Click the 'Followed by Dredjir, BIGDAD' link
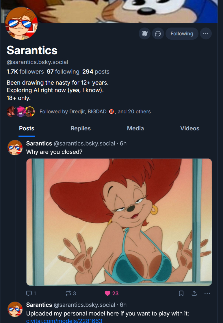Viewport: 223px width, 323px height. tap(95, 112)
